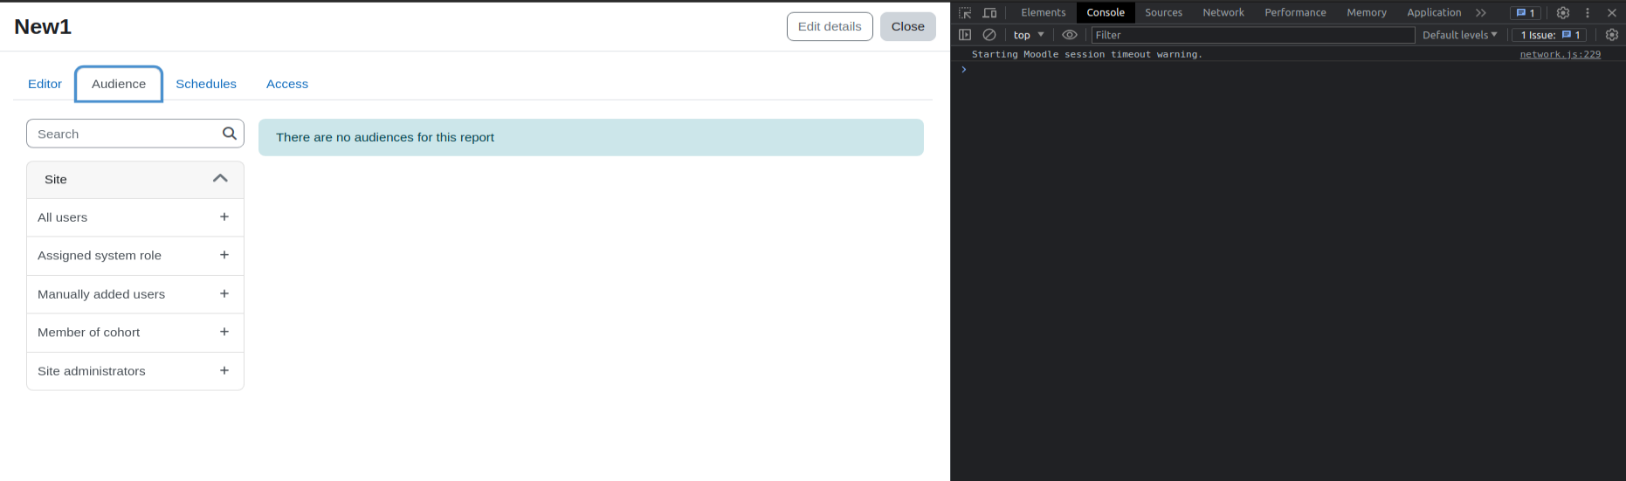Click the 'Starting Moodle session timeout warning' message

[x=1086, y=54]
